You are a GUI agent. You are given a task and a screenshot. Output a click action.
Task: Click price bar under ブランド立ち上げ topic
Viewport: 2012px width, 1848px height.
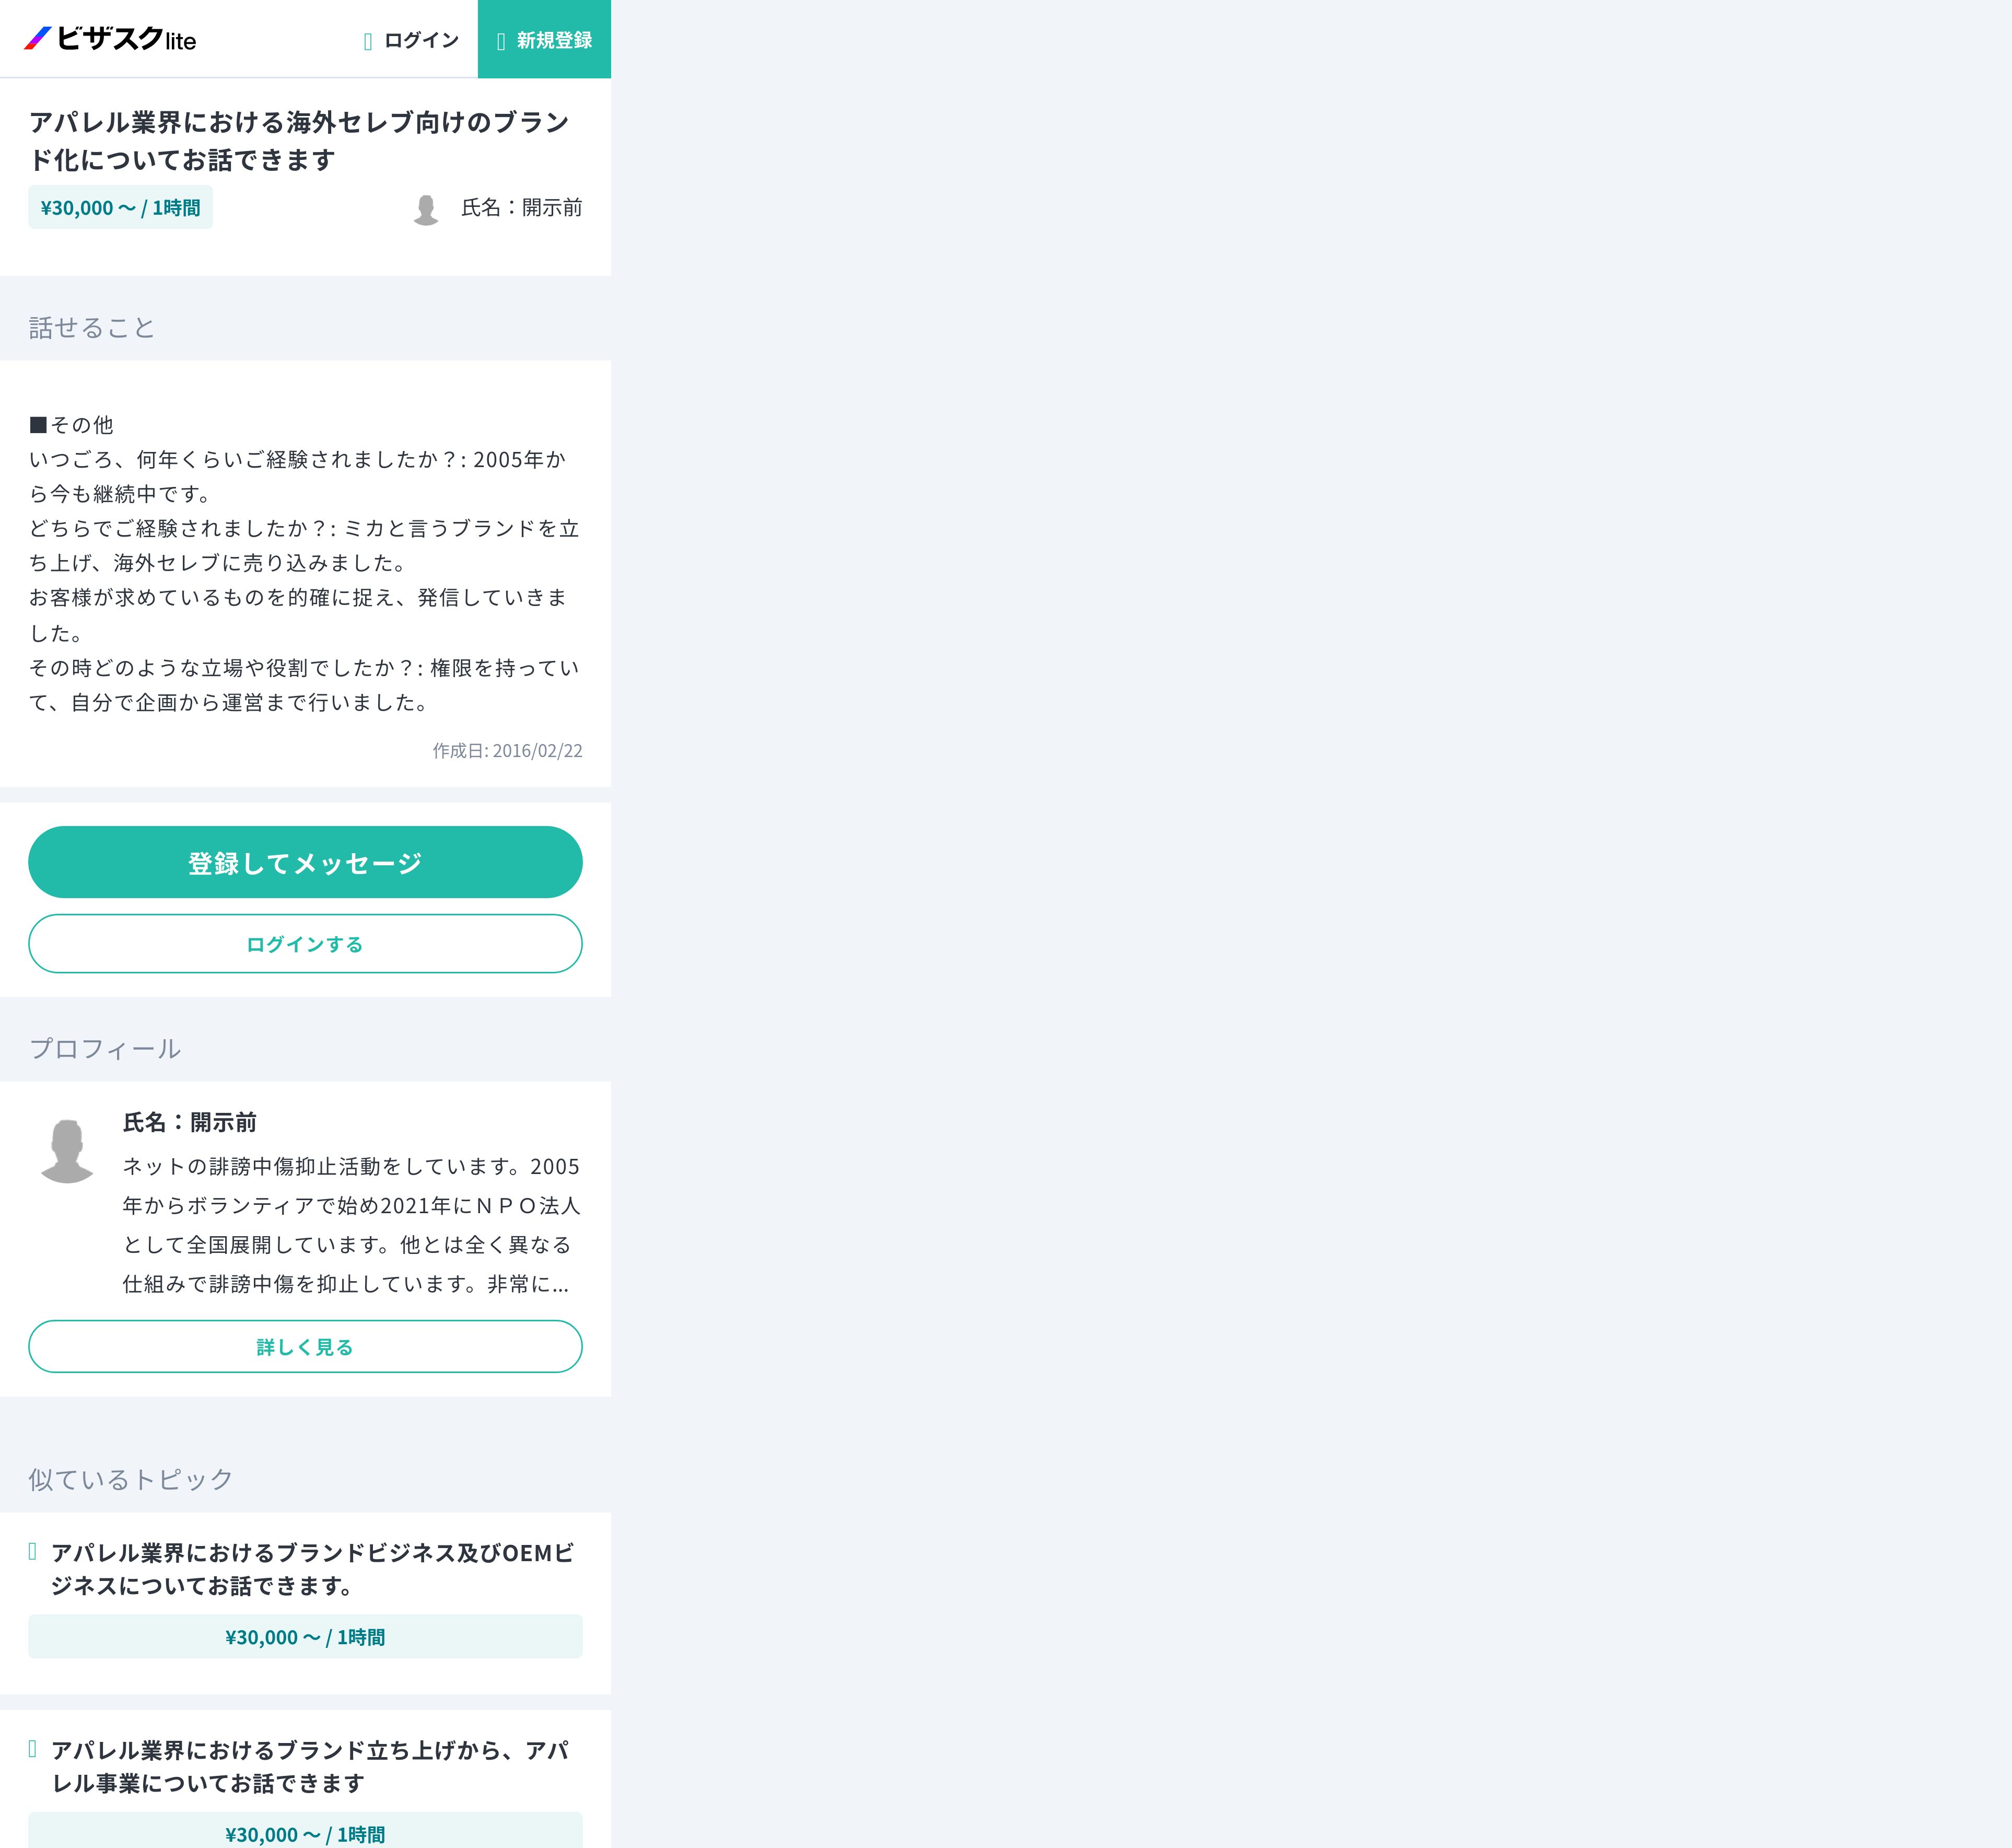[305, 1834]
